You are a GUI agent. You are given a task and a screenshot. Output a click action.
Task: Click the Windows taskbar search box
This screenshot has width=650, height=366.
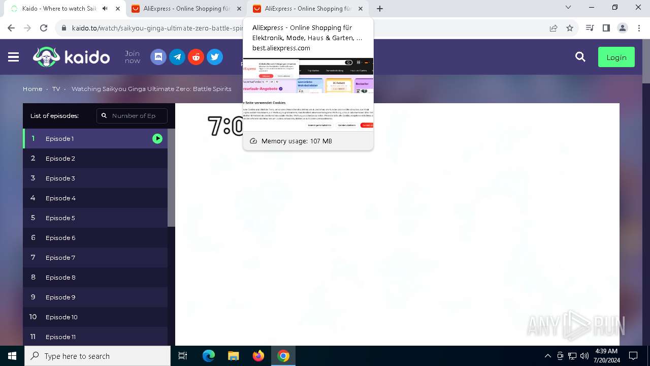(x=97, y=356)
